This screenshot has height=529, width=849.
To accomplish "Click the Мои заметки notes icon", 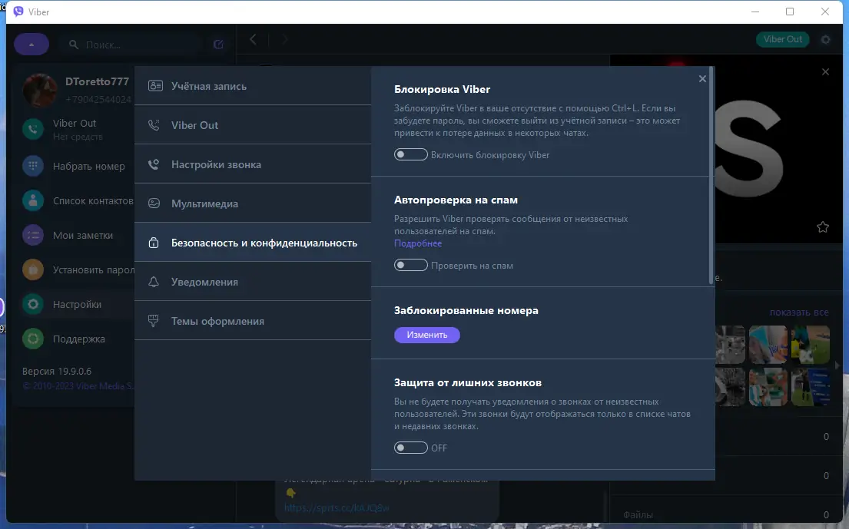I will coord(33,235).
